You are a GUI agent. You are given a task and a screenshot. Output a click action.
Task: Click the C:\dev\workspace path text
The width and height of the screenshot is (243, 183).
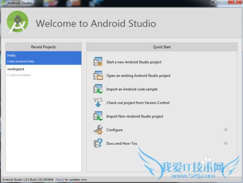(19, 75)
